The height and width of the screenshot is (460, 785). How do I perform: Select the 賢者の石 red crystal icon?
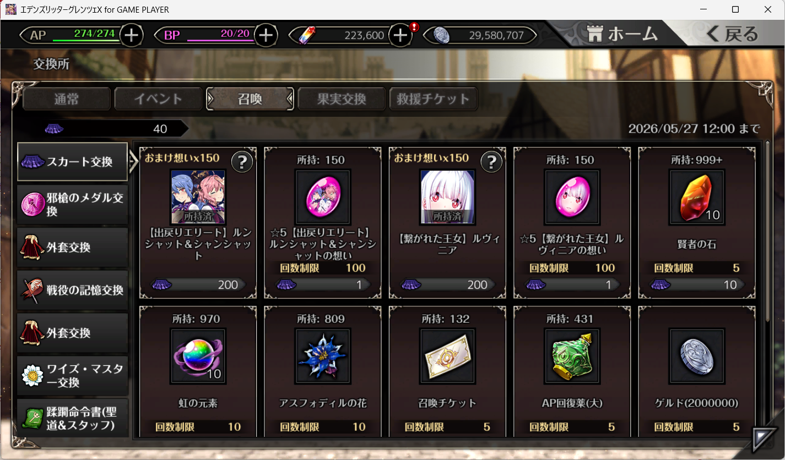pyautogui.click(x=697, y=197)
